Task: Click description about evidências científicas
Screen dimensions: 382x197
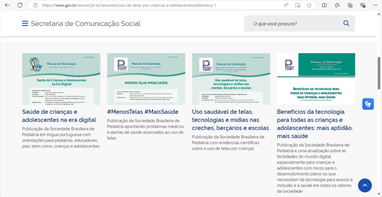Action: 228,143
